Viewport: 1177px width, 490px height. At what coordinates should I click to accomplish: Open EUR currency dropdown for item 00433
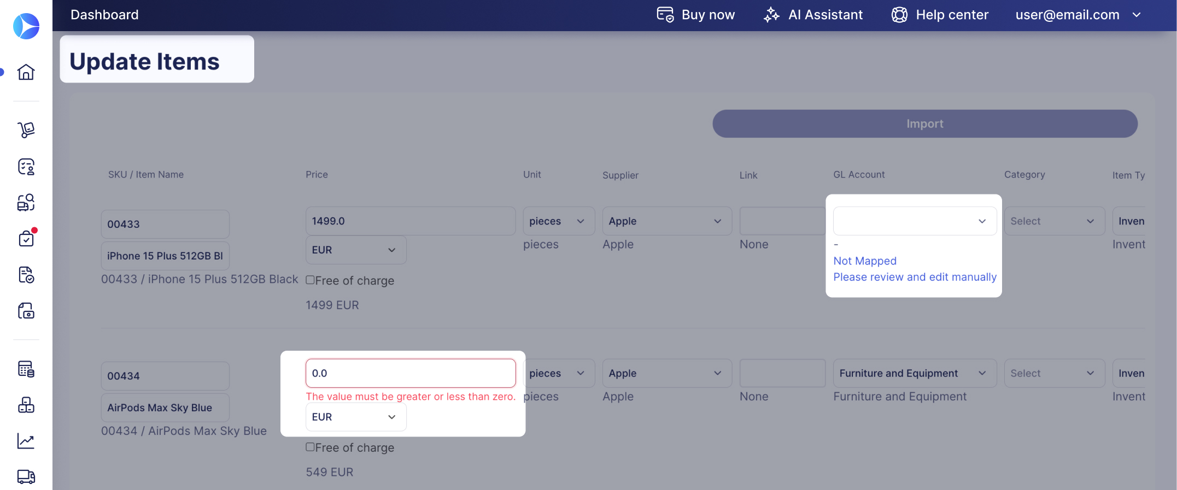pyautogui.click(x=356, y=250)
